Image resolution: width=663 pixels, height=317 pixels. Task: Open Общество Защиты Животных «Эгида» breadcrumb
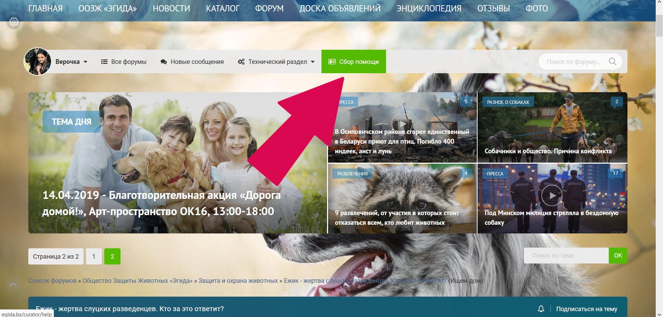(x=137, y=281)
